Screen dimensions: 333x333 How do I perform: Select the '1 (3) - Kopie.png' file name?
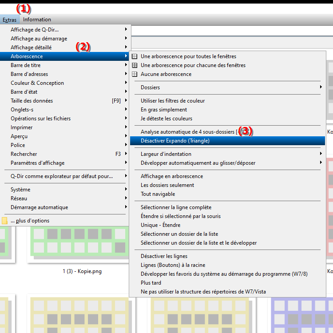pos(82,271)
